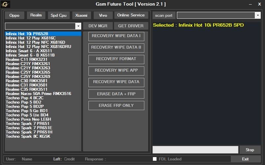Click the Left: Credit status entry
Screen dimensions: 265x165
pos(64,159)
